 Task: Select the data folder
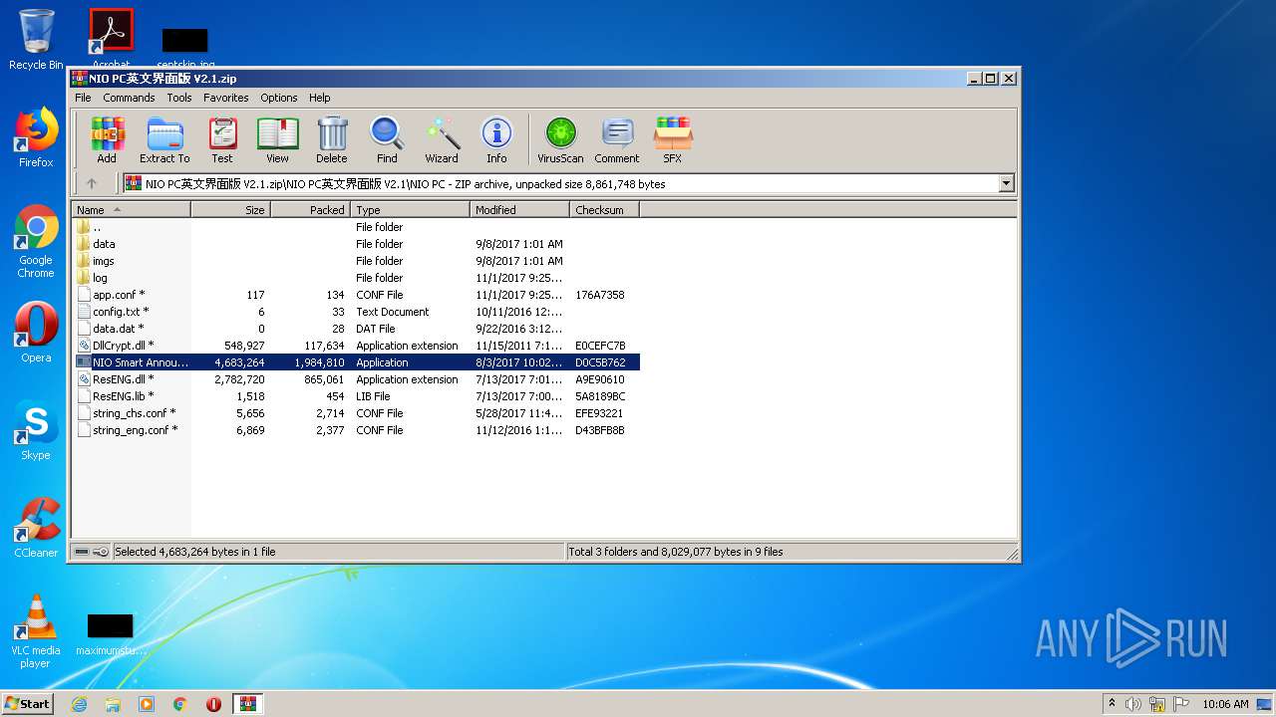click(356, 244)
